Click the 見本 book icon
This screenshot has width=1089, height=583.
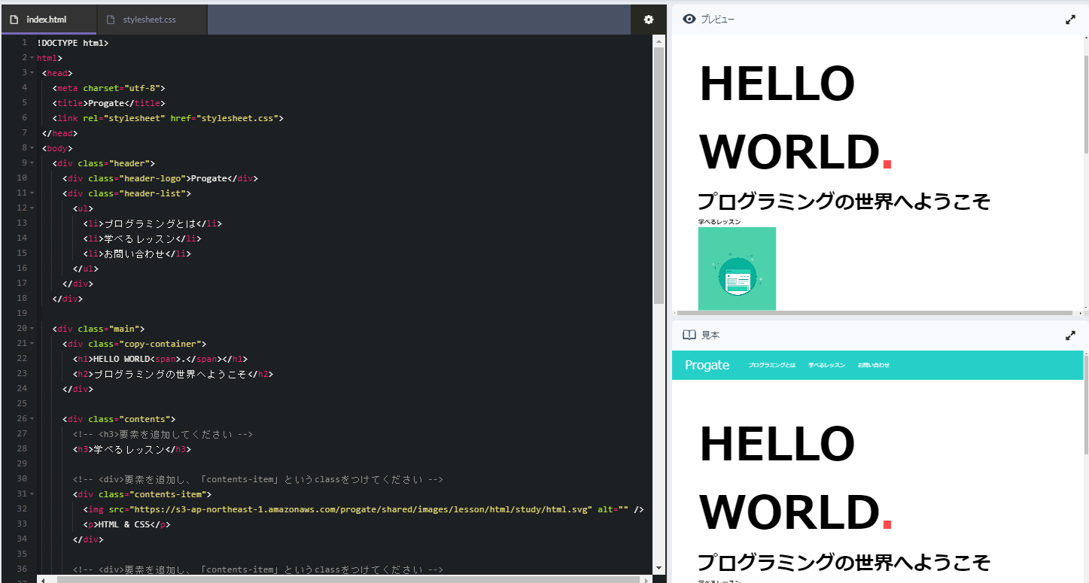(x=689, y=335)
